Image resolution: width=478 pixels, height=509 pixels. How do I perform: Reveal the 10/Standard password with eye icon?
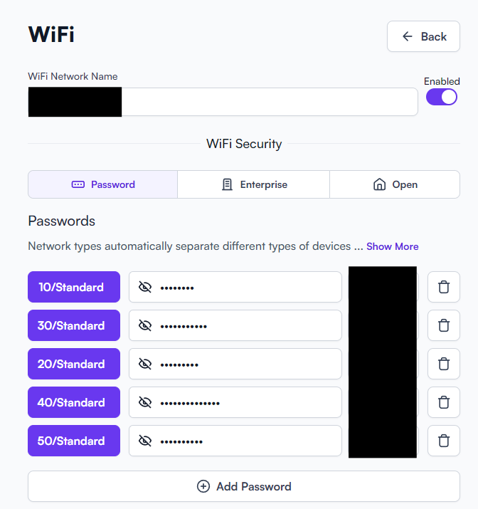pyautogui.click(x=145, y=287)
